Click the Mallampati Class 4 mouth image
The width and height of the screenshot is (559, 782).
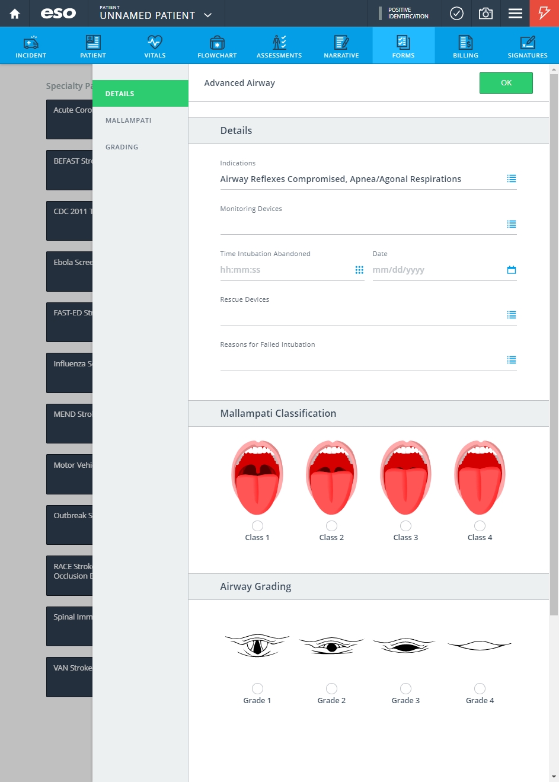(x=480, y=477)
